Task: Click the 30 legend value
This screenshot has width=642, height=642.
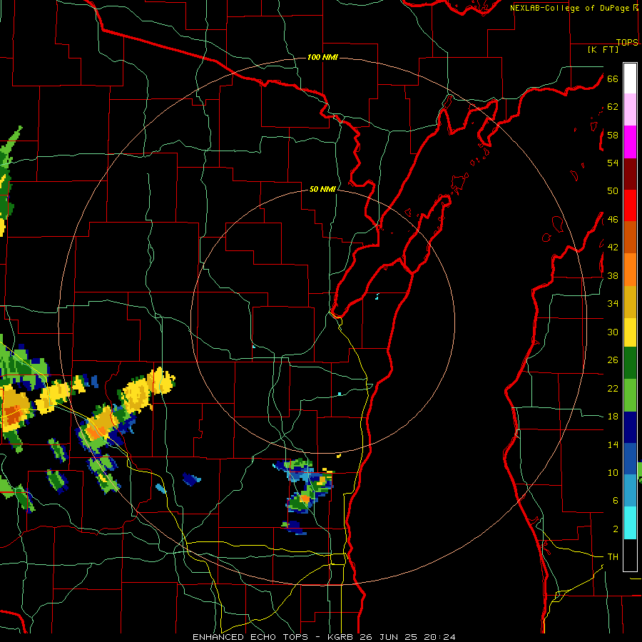Action: click(x=613, y=332)
